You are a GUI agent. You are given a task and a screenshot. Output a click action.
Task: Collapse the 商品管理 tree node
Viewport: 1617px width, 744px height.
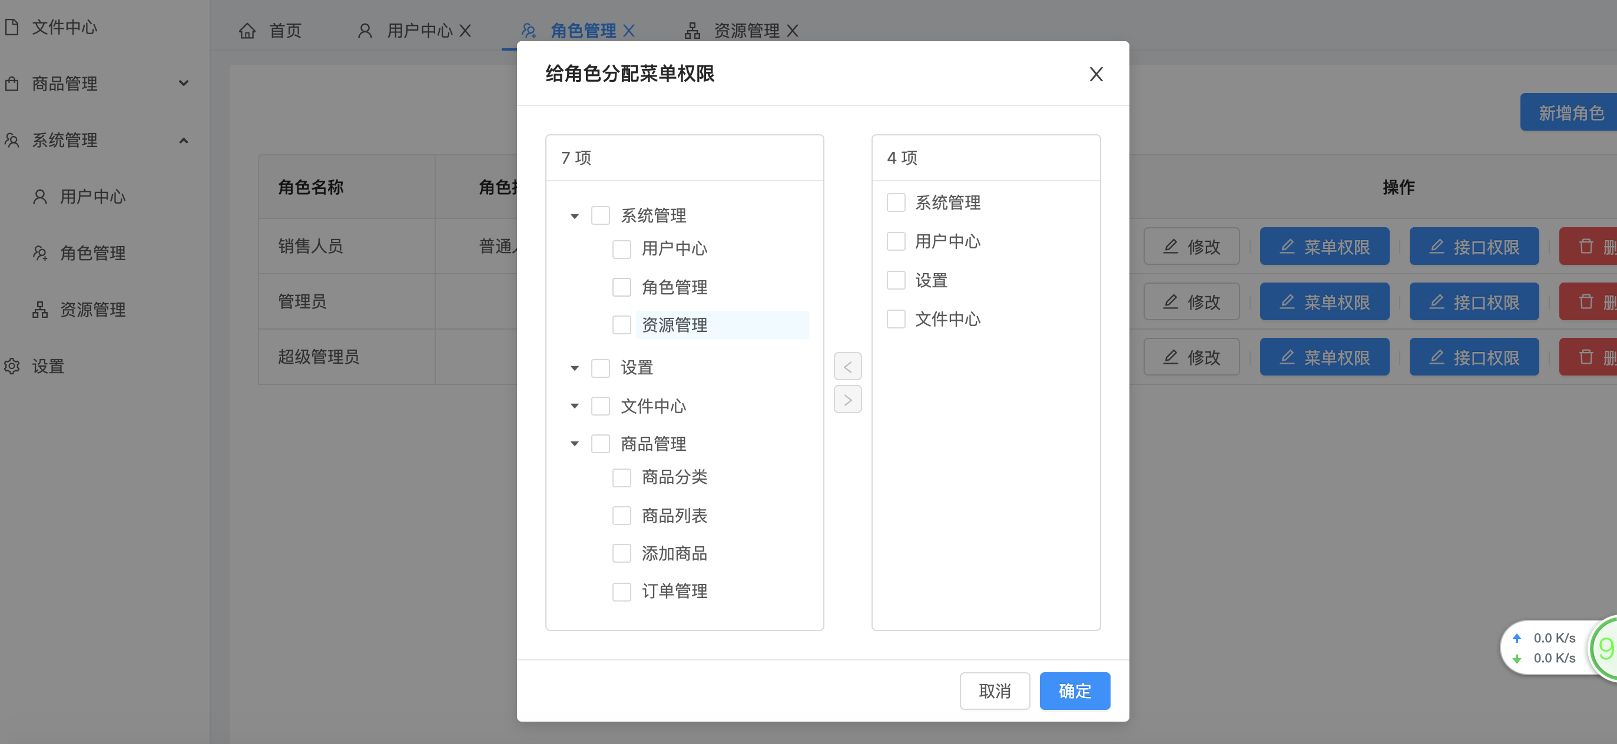[x=574, y=444]
